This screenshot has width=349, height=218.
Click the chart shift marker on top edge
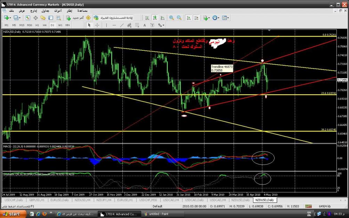(270, 31)
